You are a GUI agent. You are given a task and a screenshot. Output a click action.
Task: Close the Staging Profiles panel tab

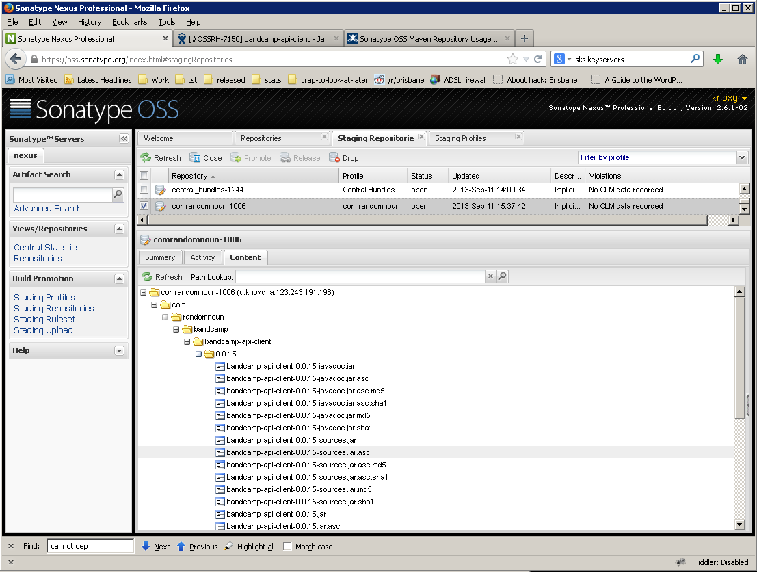point(518,138)
